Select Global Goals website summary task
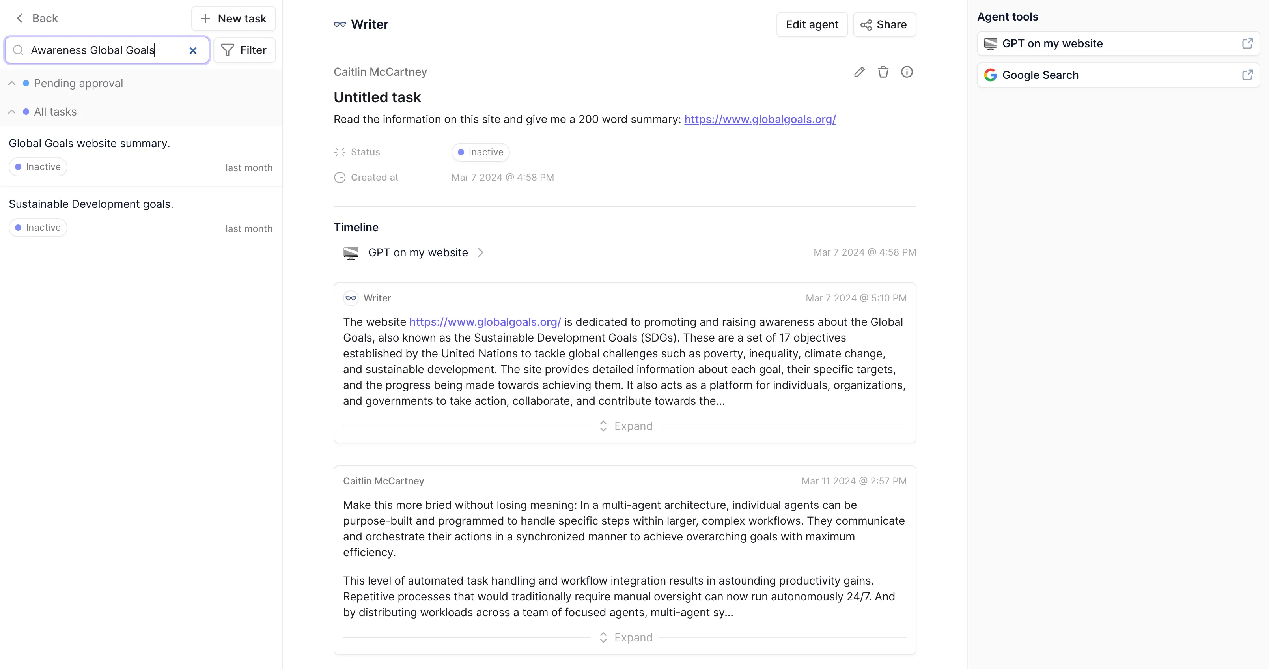The height and width of the screenshot is (669, 1269). 89,143
